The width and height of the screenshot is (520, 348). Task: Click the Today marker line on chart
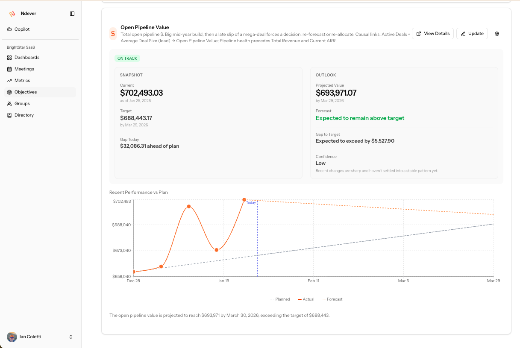(x=257, y=239)
